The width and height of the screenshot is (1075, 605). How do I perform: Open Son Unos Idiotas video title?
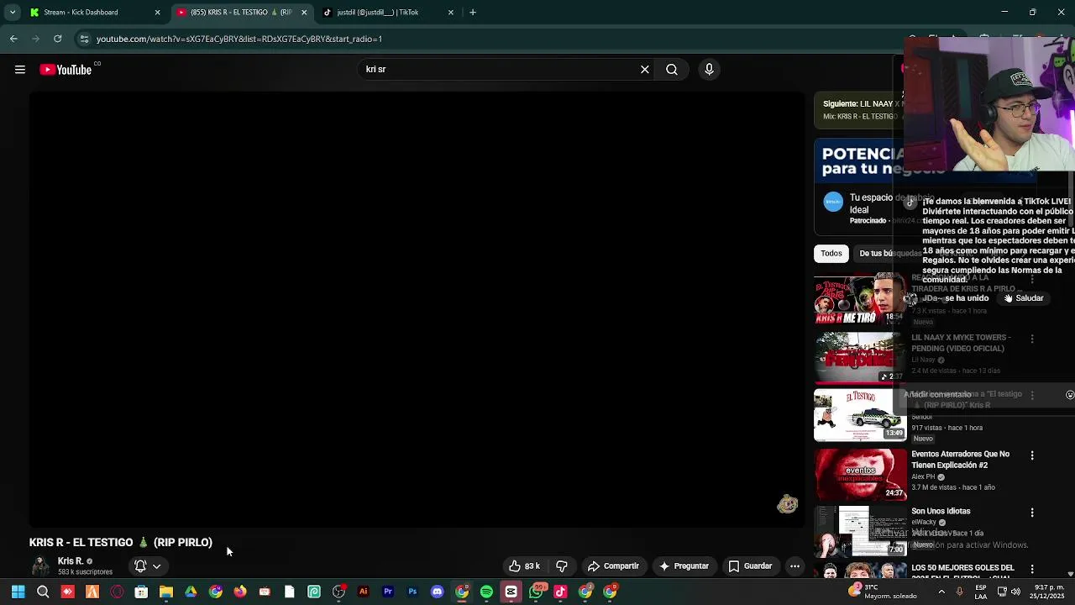click(x=941, y=511)
